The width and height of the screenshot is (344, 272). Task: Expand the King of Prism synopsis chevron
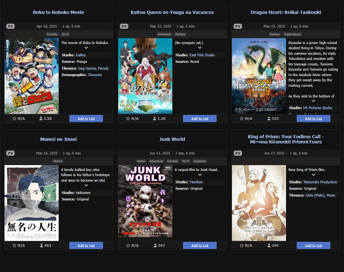314,175
